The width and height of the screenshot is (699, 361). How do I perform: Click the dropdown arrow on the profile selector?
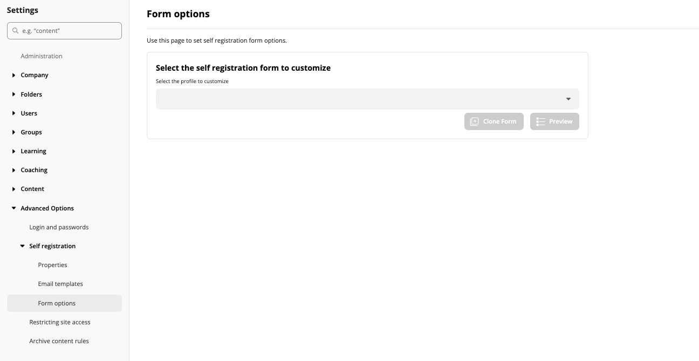[568, 99]
